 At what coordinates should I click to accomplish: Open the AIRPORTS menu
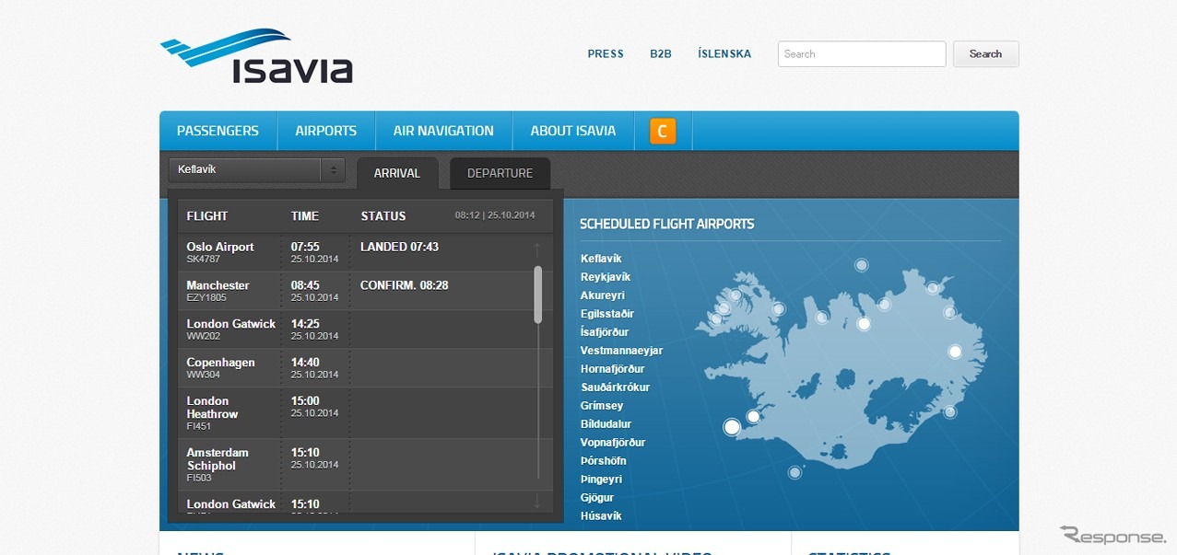[x=326, y=131]
